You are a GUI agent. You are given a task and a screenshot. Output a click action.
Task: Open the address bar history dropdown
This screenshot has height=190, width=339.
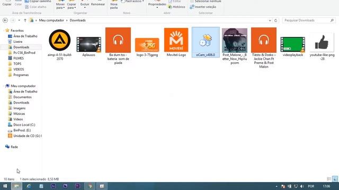click(x=270, y=20)
